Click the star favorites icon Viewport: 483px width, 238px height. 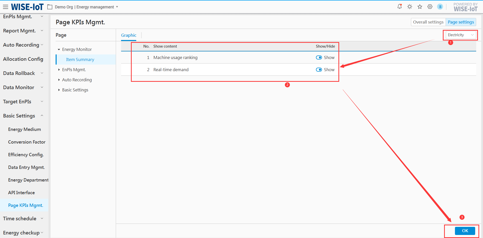[x=420, y=7]
